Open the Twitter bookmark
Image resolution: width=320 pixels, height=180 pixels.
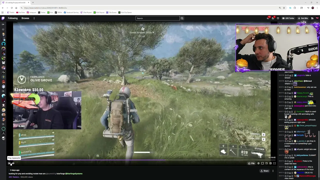(41, 12)
